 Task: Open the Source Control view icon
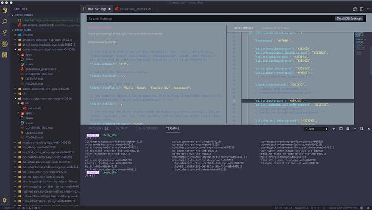pos(5,33)
